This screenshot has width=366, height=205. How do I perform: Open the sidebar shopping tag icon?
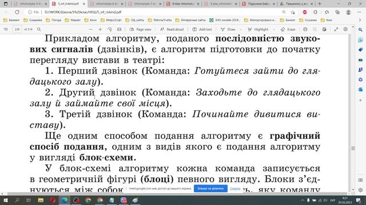360,50
